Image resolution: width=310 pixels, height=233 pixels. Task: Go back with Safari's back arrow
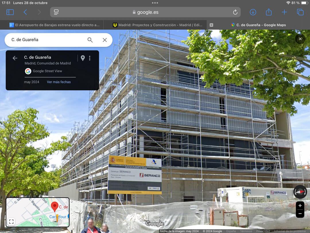(25, 12)
